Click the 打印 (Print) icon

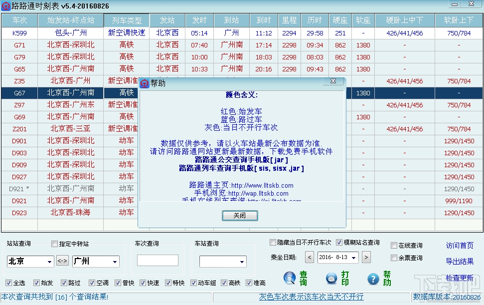(331, 279)
